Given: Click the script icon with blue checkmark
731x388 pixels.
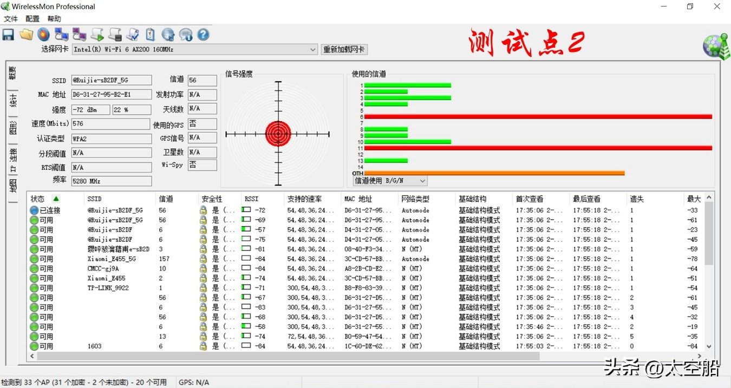Looking at the screenshot, I should 132,35.
